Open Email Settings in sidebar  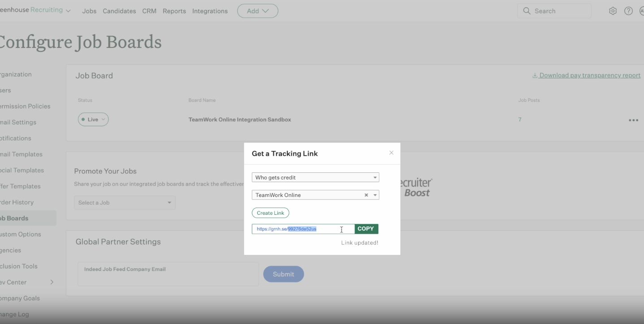click(18, 122)
